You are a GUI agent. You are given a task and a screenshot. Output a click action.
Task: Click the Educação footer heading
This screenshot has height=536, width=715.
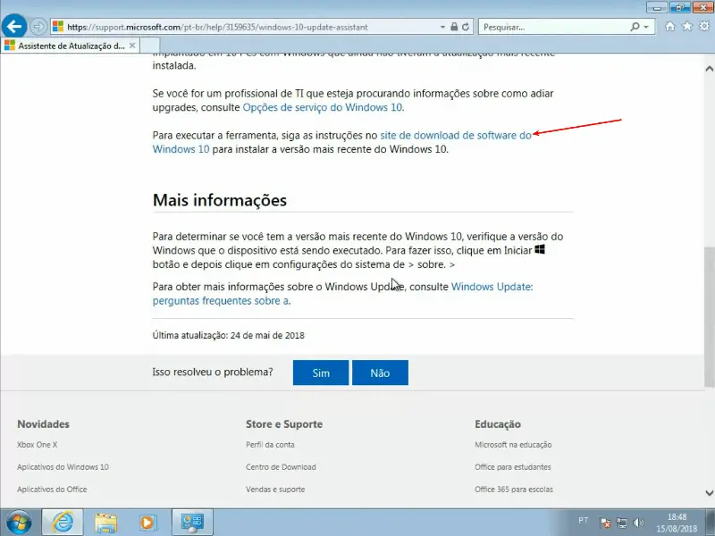(x=498, y=424)
